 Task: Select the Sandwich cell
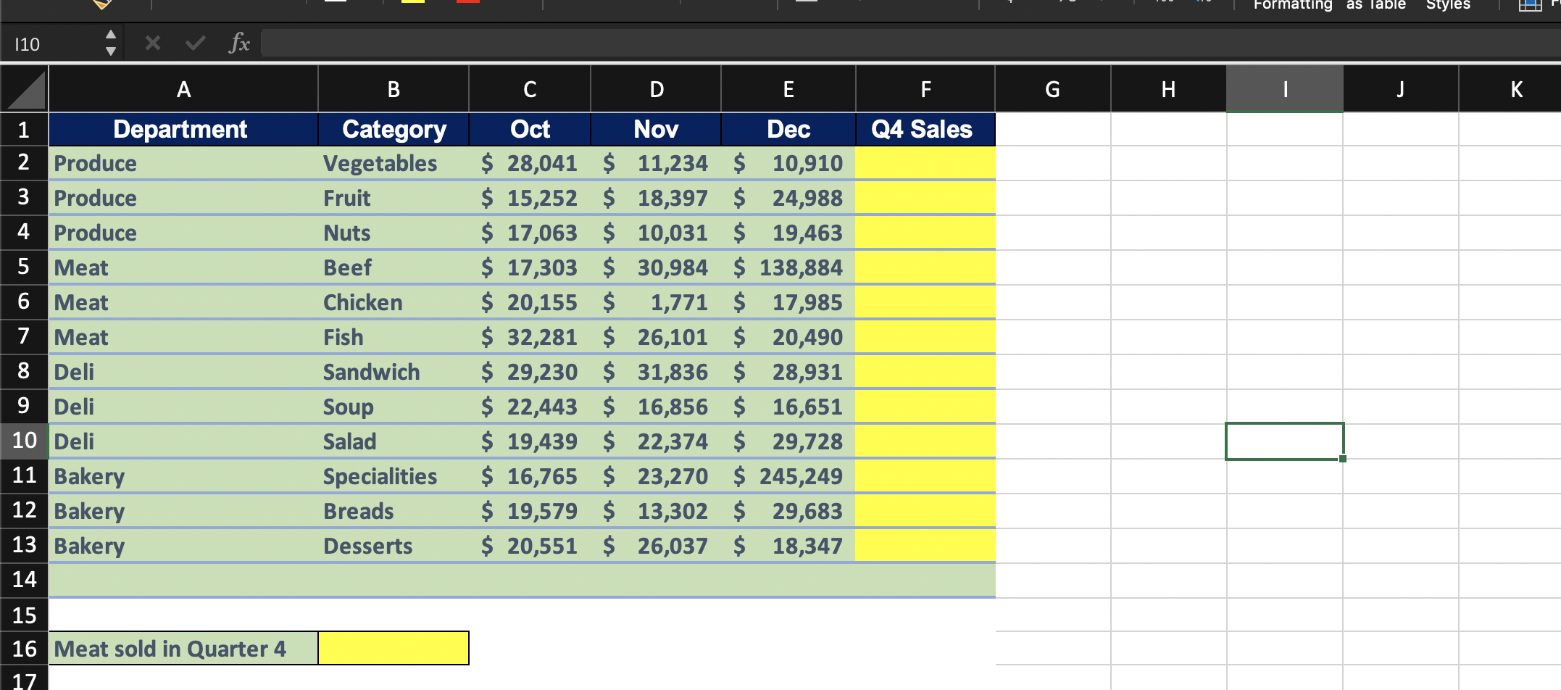(x=394, y=373)
